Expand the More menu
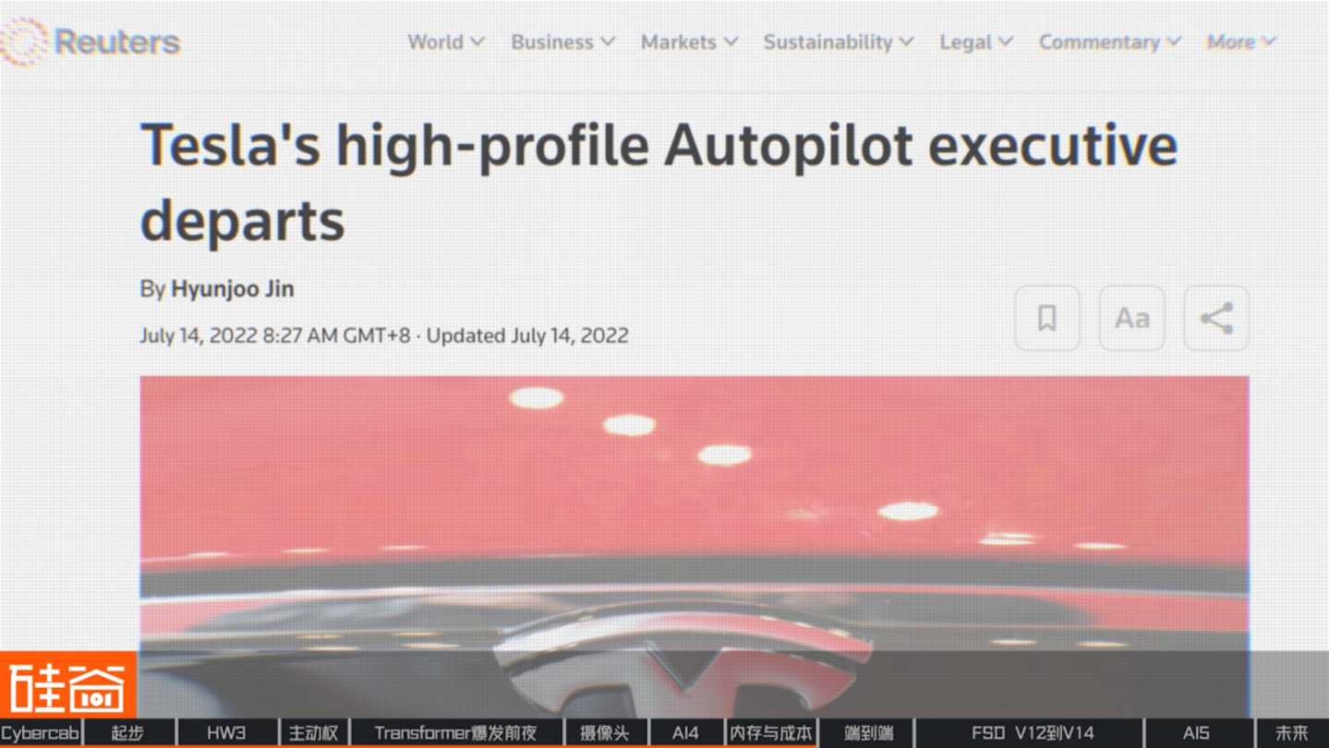This screenshot has height=748, width=1329. [x=1241, y=42]
